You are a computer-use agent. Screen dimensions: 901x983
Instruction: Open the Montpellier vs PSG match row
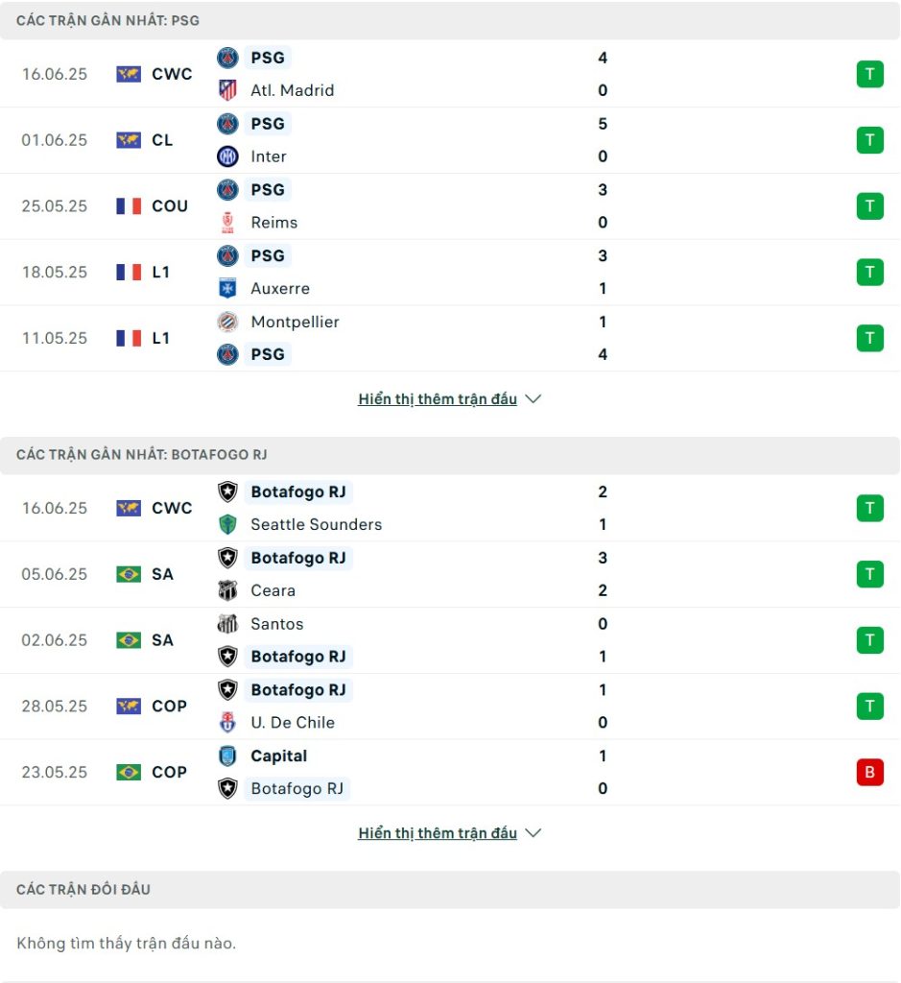(450, 339)
